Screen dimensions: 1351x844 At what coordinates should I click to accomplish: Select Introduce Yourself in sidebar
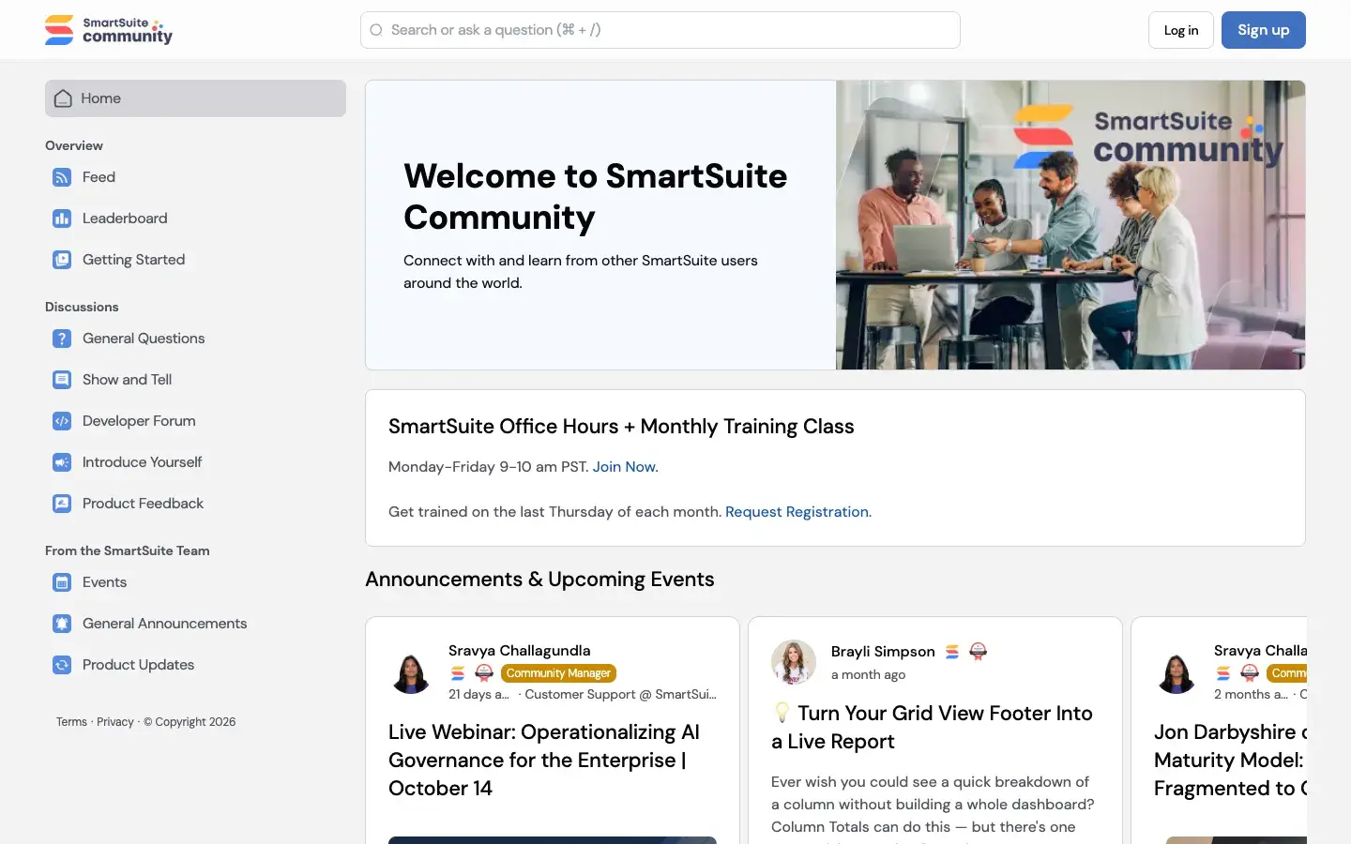(x=195, y=462)
